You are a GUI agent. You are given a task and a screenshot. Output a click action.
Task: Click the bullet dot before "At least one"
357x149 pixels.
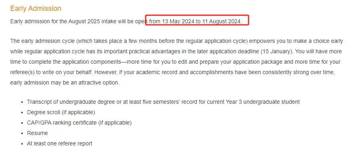[22, 144]
